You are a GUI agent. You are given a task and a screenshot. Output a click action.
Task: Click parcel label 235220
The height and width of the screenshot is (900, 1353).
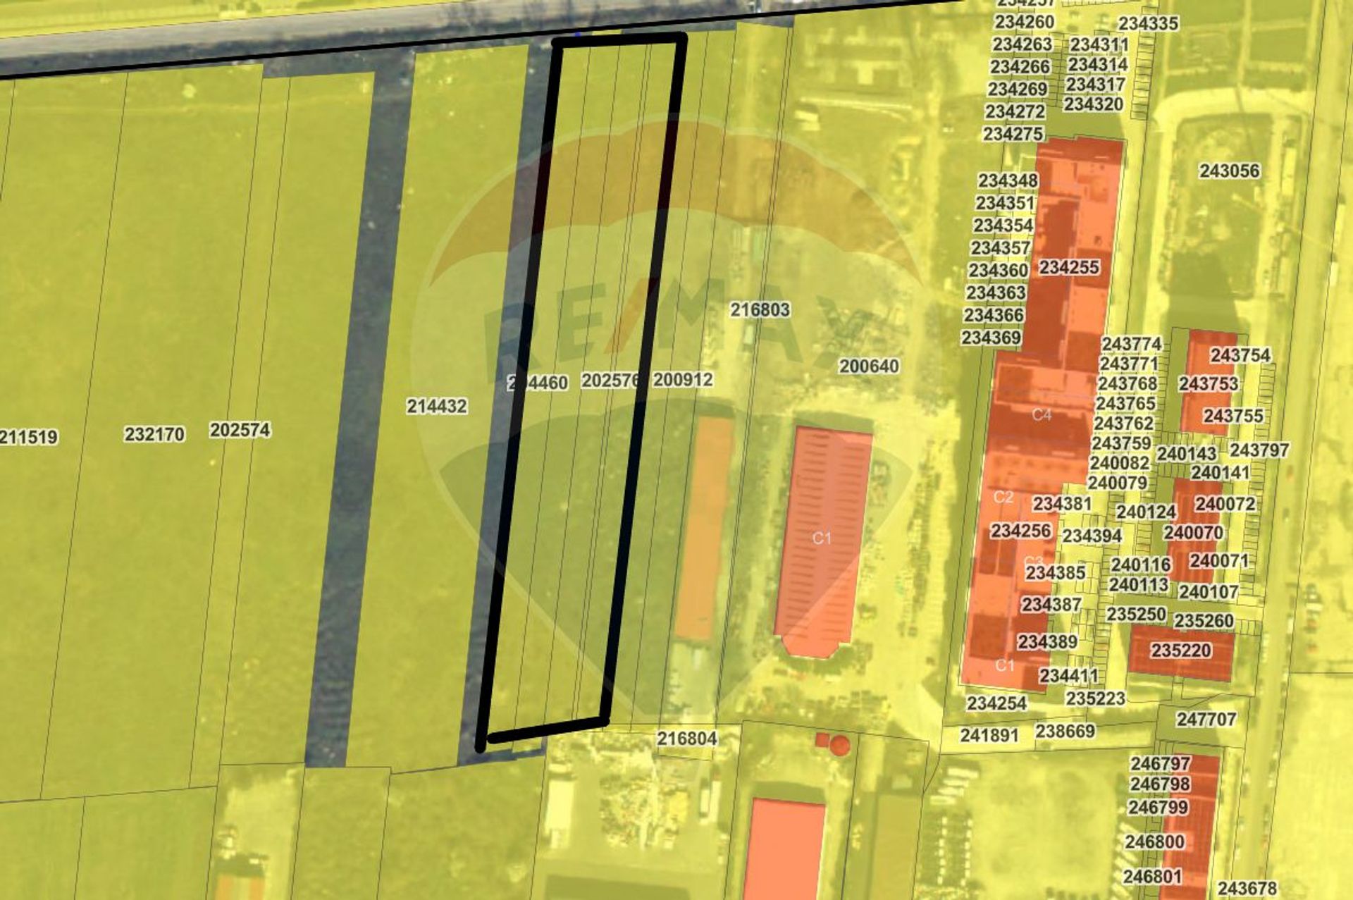(1181, 651)
